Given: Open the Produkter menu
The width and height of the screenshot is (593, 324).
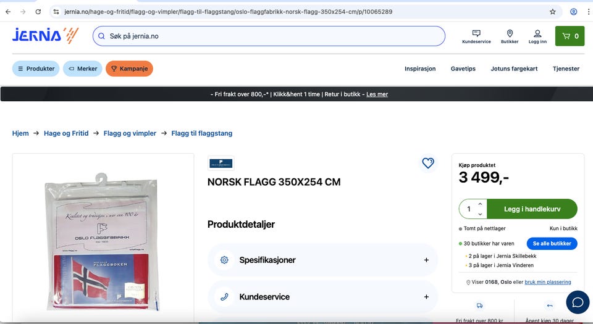Looking at the screenshot, I should (36, 69).
